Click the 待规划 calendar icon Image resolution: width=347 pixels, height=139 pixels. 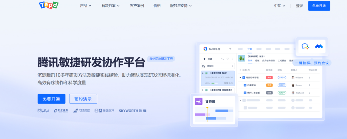click(204, 66)
